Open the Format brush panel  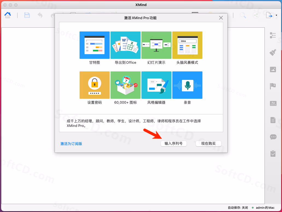(273, 52)
